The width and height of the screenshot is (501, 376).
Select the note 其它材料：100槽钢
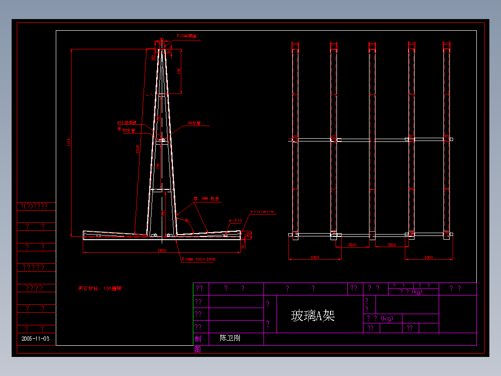(x=99, y=289)
